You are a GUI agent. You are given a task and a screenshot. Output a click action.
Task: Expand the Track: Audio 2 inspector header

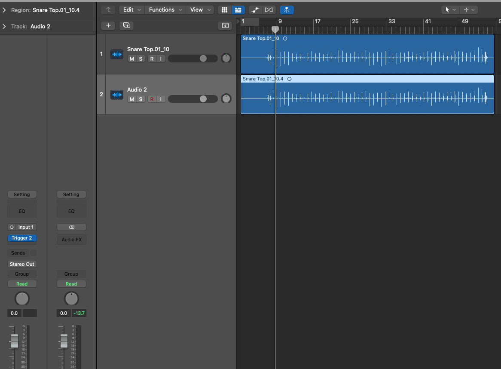[x=4, y=26]
